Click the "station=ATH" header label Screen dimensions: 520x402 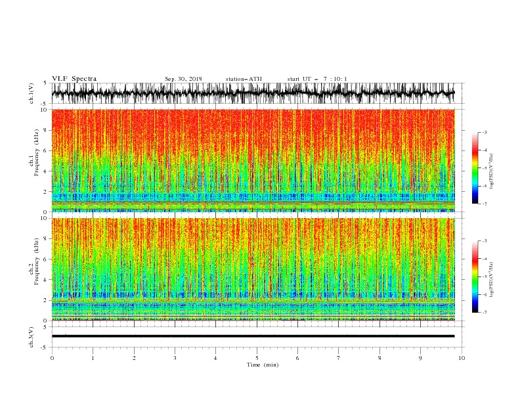click(x=244, y=79)
